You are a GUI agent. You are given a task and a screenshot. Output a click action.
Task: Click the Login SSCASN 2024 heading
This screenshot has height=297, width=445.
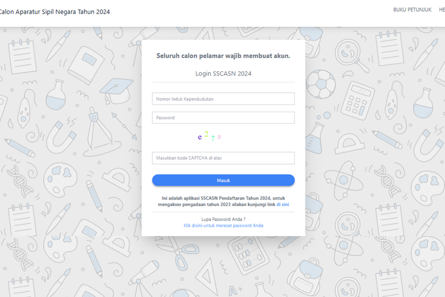point(223,74)
